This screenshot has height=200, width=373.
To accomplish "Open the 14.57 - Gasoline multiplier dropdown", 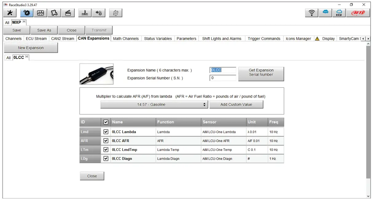I will (154, 104).
